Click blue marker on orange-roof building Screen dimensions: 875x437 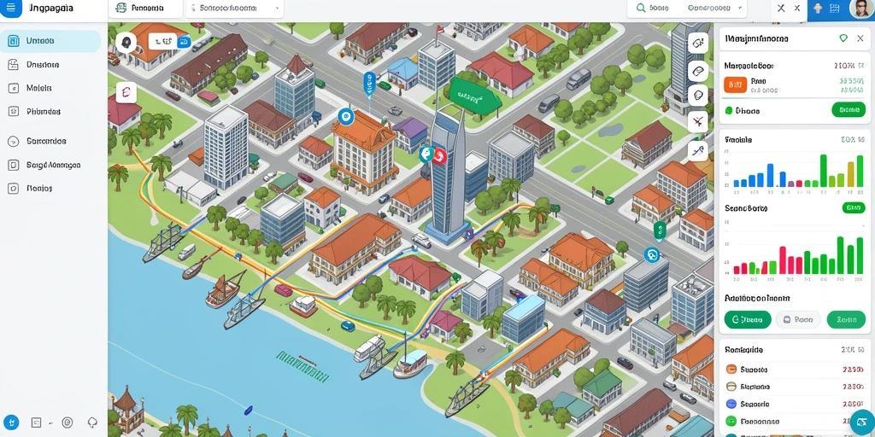coord(345,116)
